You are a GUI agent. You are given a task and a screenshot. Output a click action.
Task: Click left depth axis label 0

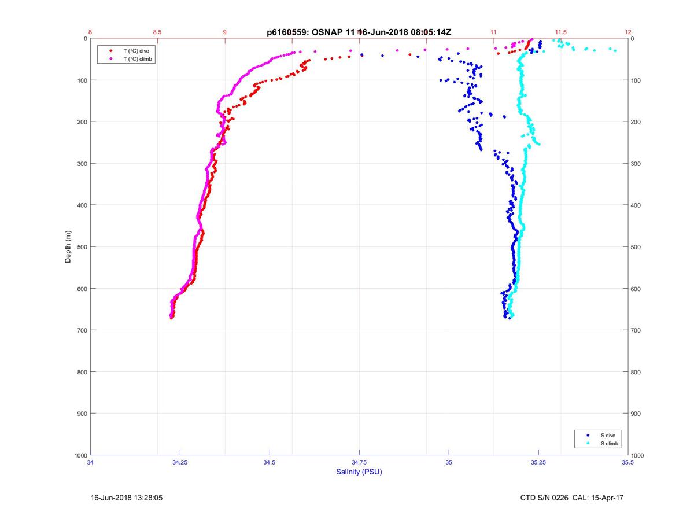(x=85, y=39)
